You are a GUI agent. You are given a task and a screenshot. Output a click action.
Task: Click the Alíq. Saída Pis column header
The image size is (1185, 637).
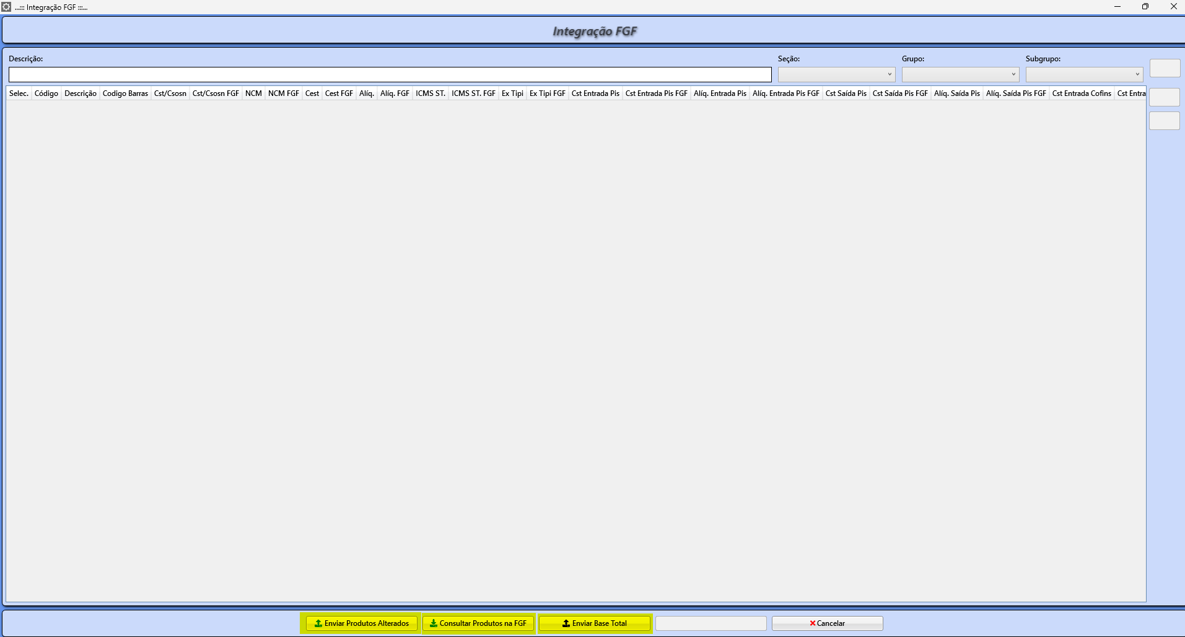(x=956, y=93)
